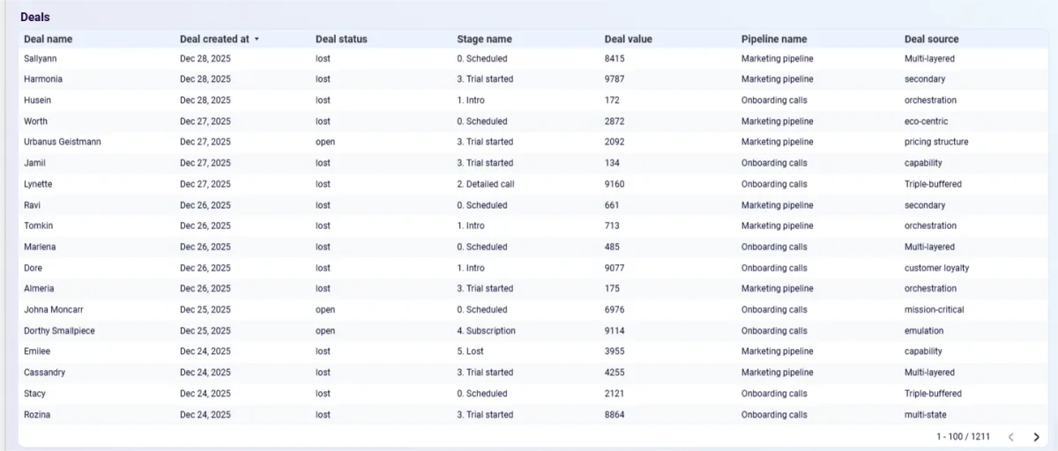Click Emilee's 5. Lost stage cell
Viewport: 1058px width, 451px height.
[x=470, y=351]
